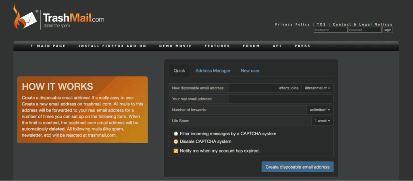Open the @trashmail.fr domain dropdown

(x=318, y=88)
